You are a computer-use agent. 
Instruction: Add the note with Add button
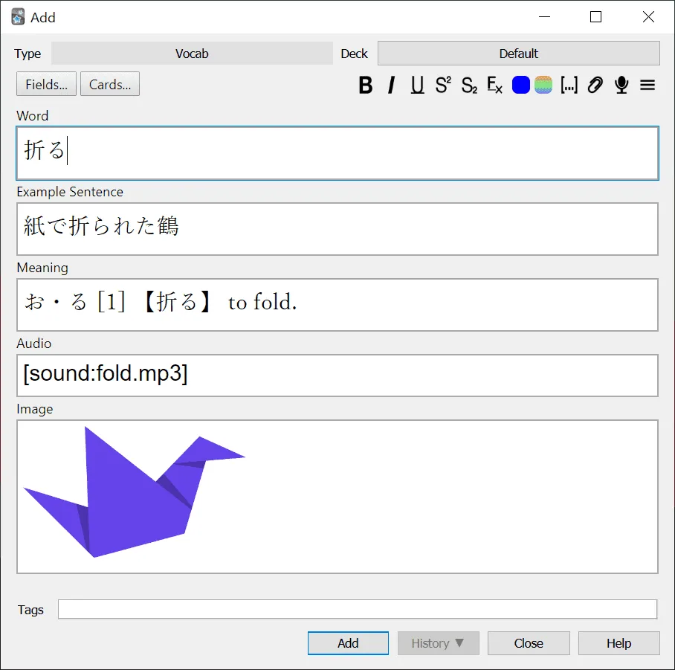point(348,643)
